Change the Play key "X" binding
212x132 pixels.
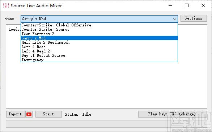tap(173, 114)
